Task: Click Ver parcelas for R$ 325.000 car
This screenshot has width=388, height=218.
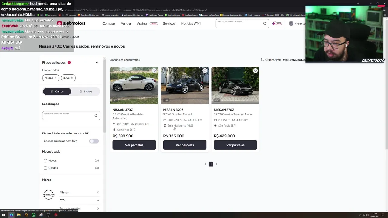Action: pos(185,145)
